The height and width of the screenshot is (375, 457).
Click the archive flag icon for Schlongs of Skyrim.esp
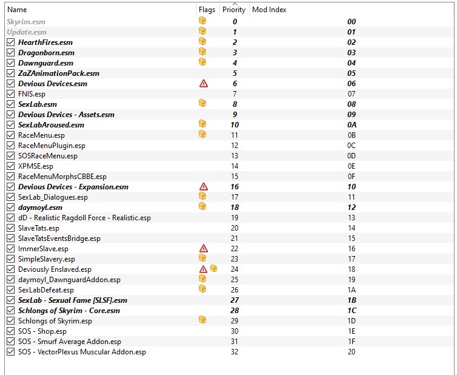pyautogui.click(x=202, y=320)
